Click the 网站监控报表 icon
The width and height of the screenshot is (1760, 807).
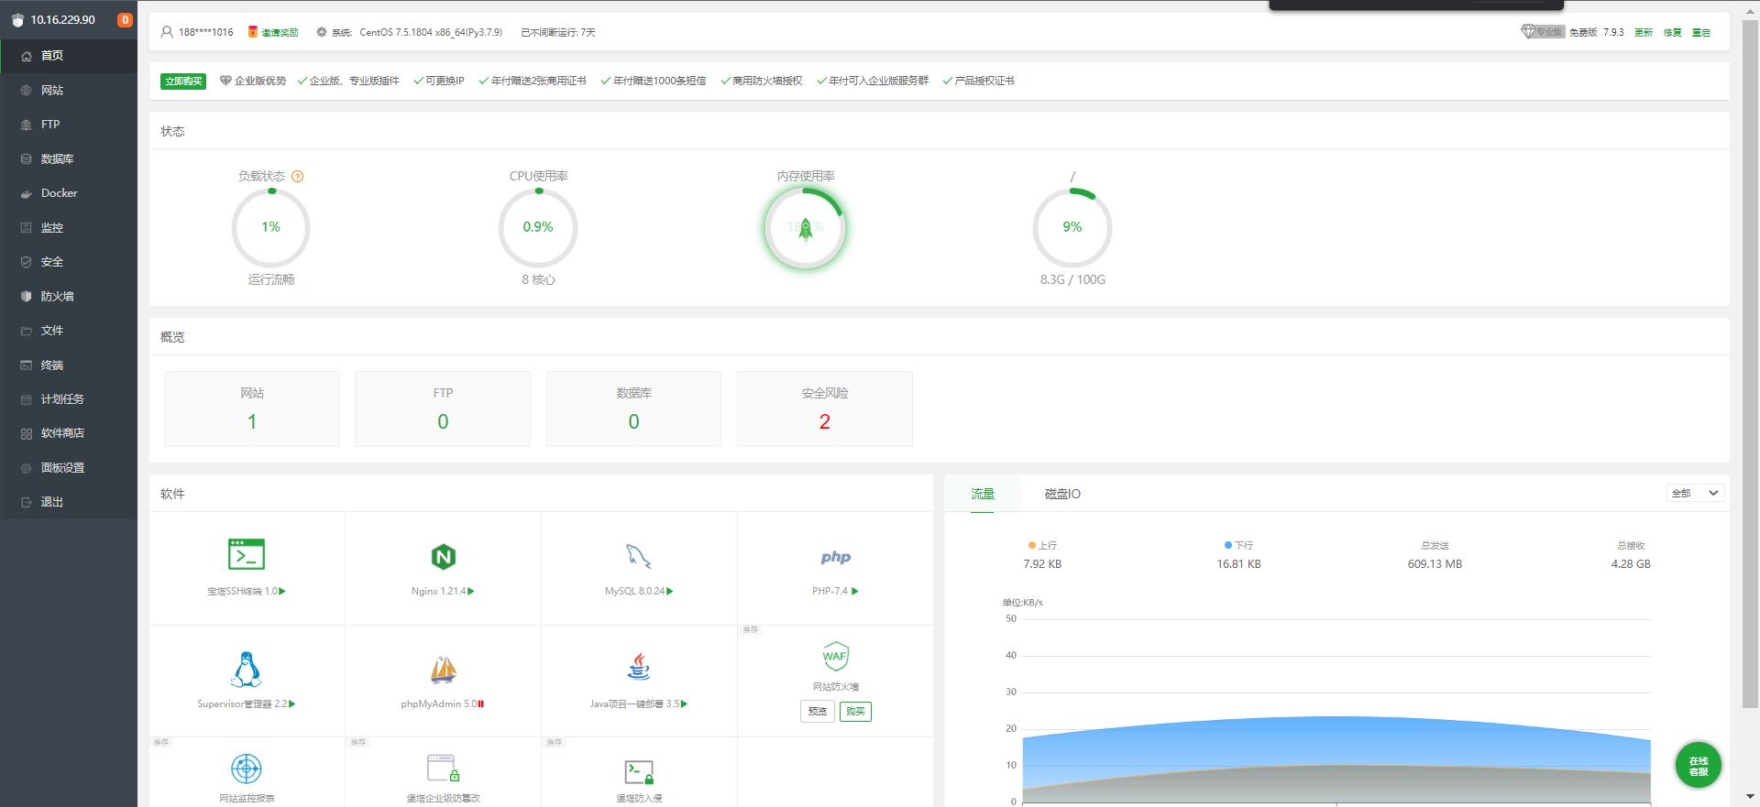[247, 769]
